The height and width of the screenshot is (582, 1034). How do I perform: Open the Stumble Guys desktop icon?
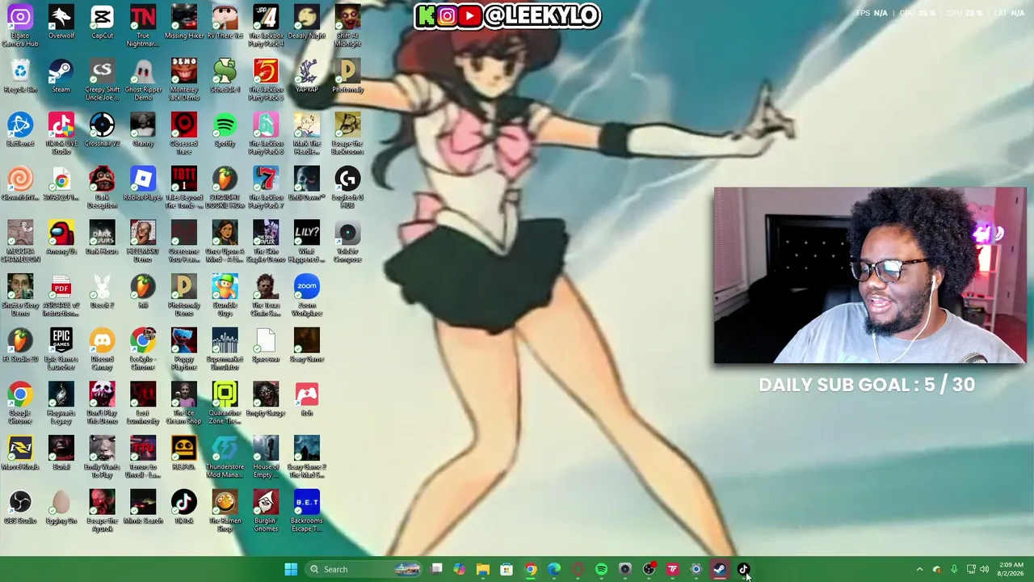tap(225, 295)
